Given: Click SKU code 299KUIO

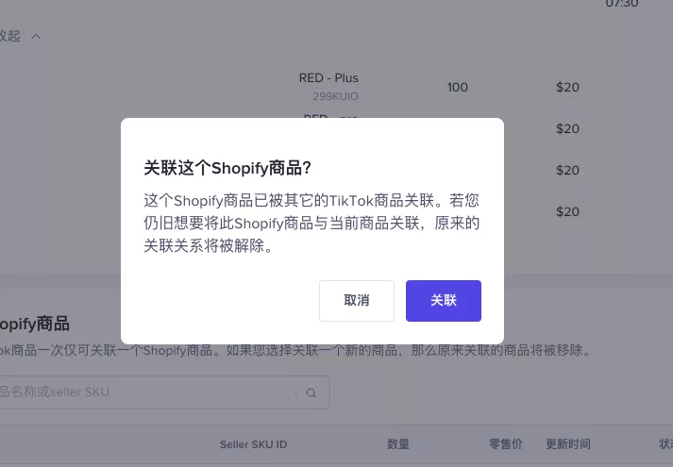Looking at the screenshot, I should tap(335, 96).
